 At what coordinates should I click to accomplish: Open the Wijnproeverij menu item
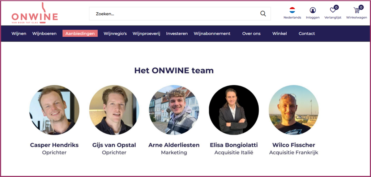coord(147,34)
